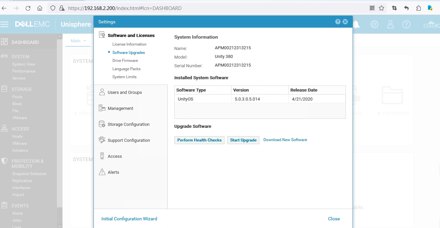Expand Support Configuration section

coord(129,140)
